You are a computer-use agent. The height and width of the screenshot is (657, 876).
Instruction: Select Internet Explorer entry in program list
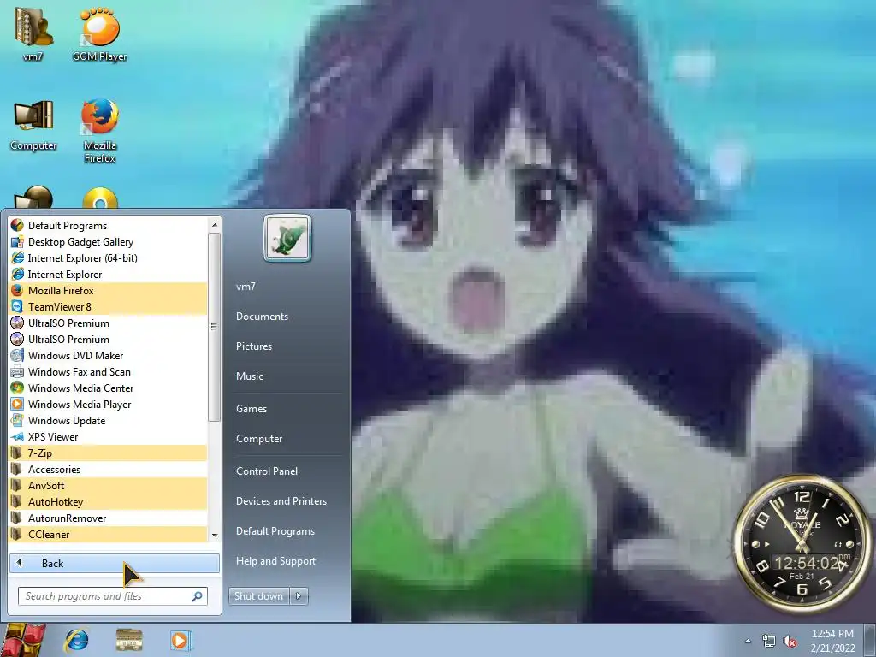coord(109,275)
